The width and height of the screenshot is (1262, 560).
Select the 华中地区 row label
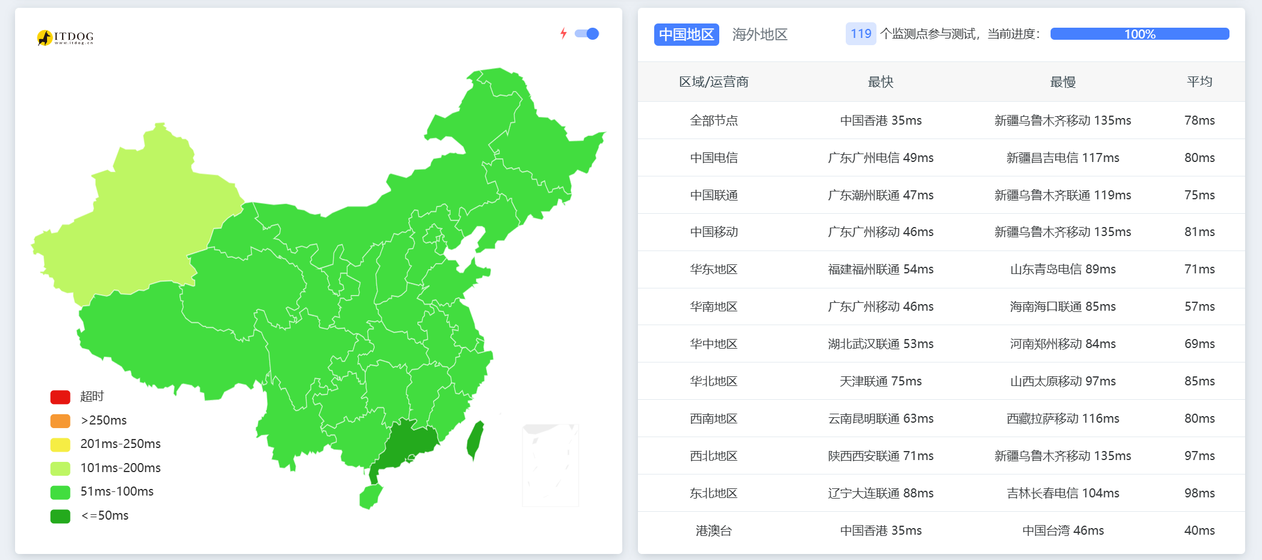click(x=714, y=344)
